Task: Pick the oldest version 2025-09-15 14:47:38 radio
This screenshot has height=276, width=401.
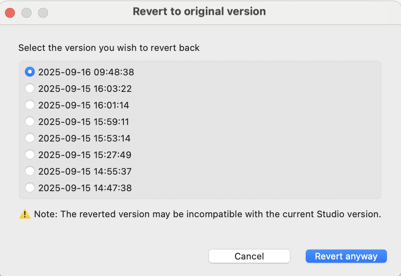Action: click(30, 188)
